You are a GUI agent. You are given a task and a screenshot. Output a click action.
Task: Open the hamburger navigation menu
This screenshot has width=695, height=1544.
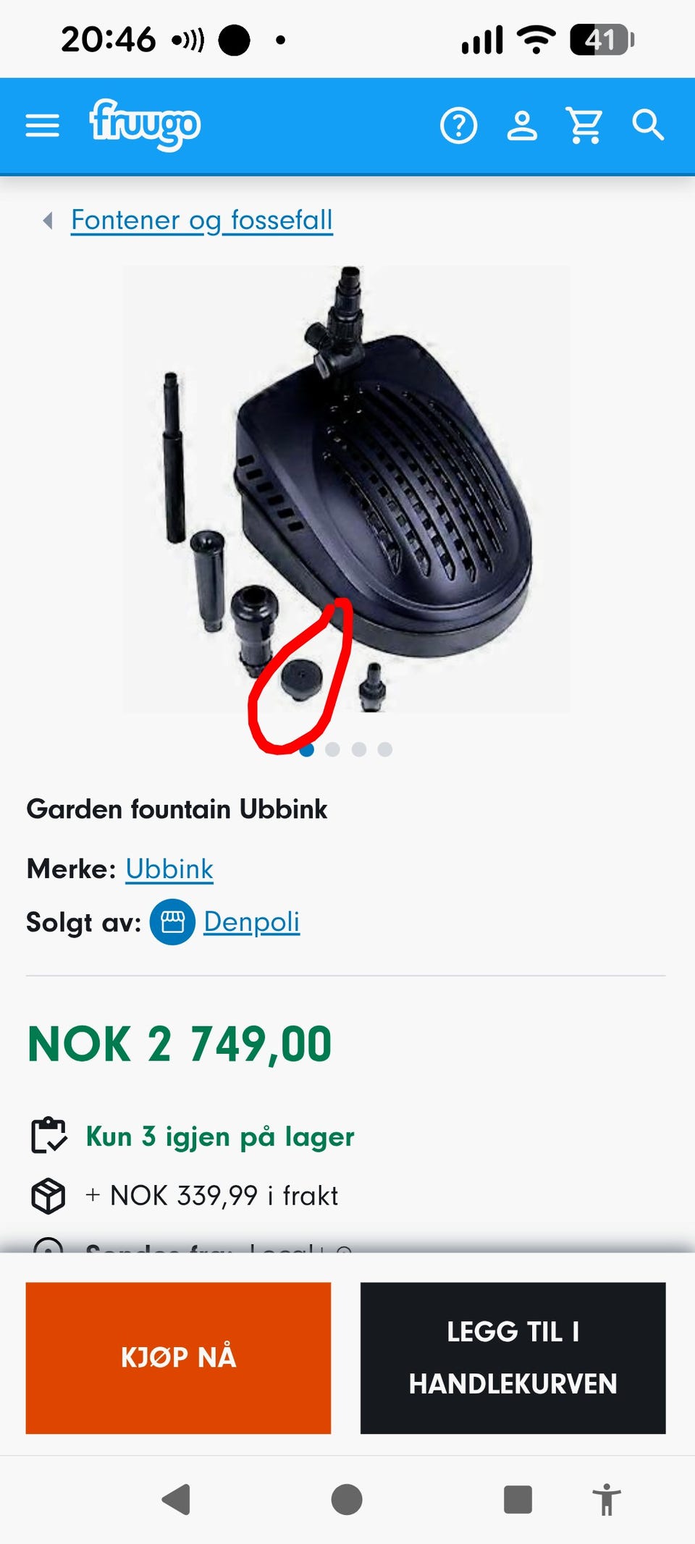(42, 125)
